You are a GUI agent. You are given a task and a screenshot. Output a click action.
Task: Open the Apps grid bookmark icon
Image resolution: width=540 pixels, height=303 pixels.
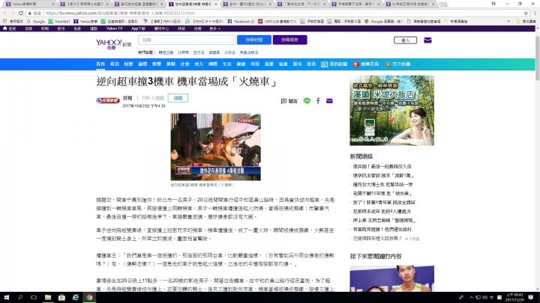click(4, 21)
